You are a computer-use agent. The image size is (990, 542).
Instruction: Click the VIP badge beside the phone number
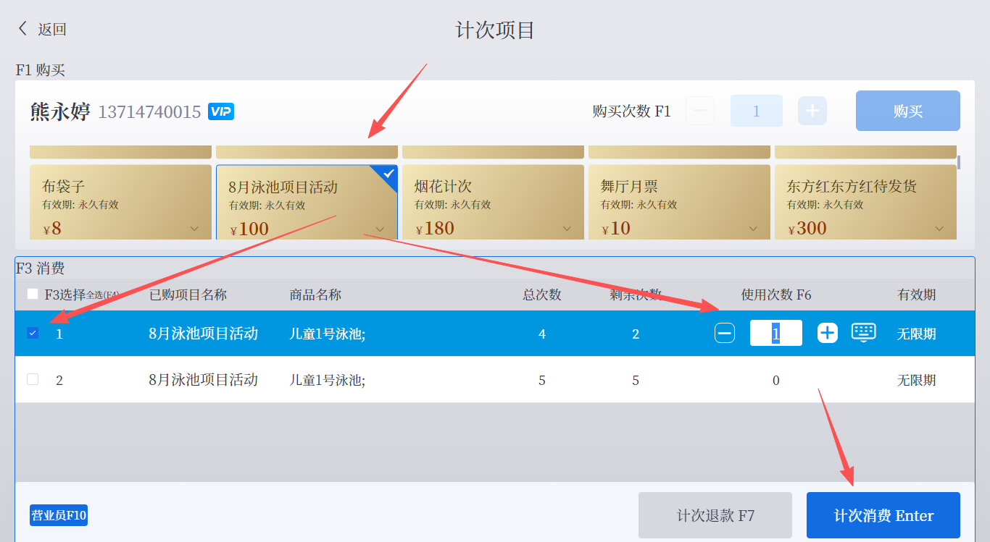point(221,111)
